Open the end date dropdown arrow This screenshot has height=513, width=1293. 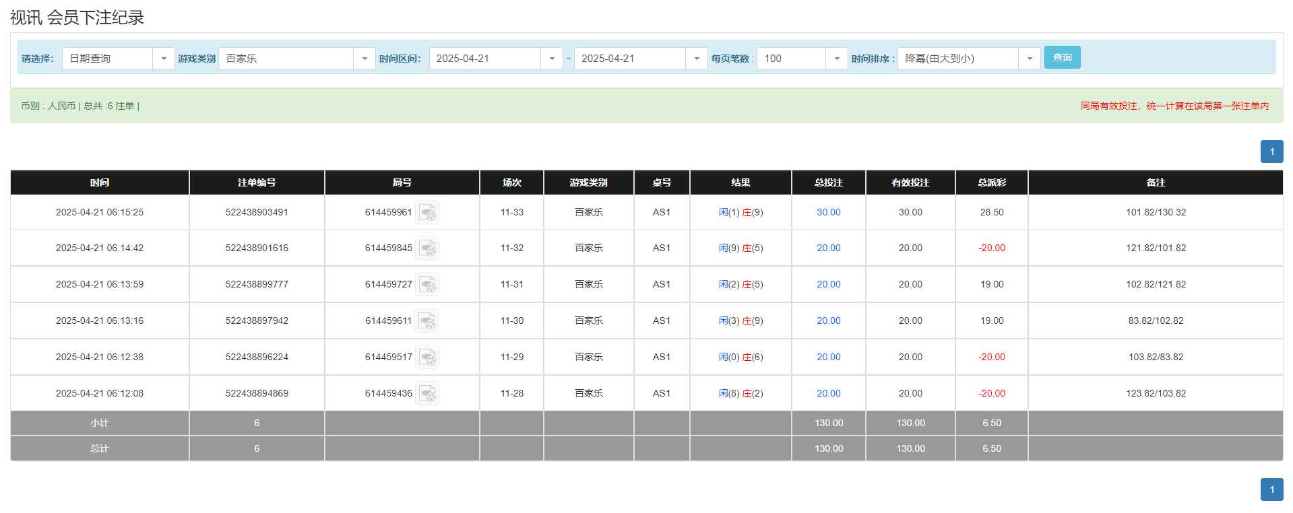tap(696, 59)
